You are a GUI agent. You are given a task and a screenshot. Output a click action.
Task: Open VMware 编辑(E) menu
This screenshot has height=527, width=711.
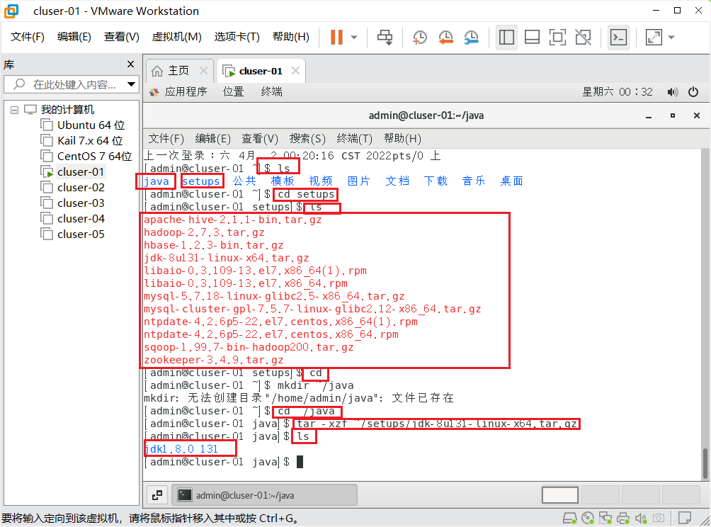[x=74, y=37]
